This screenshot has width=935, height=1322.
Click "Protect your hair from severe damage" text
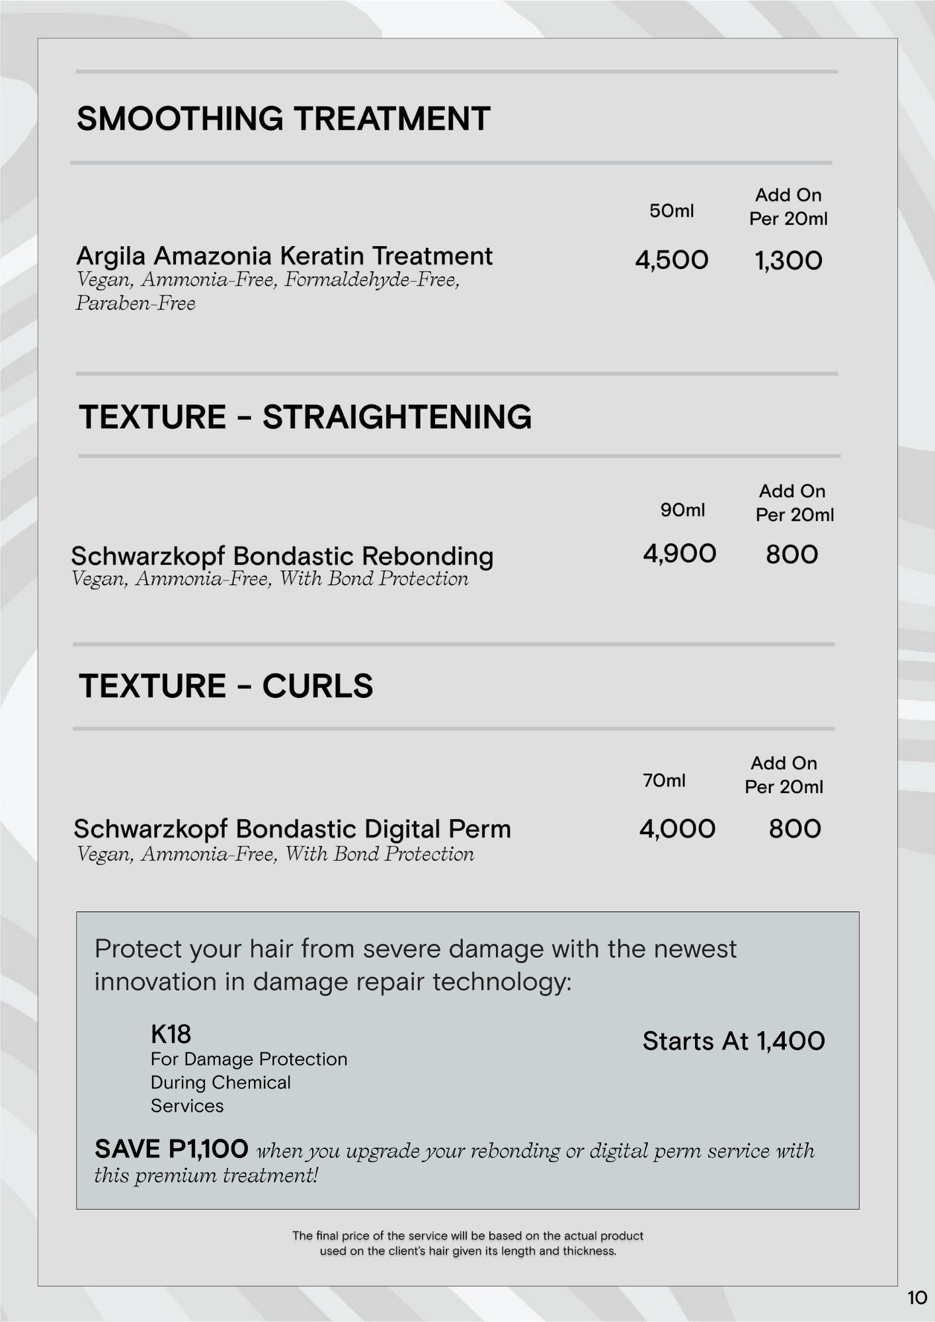(415, 949)
